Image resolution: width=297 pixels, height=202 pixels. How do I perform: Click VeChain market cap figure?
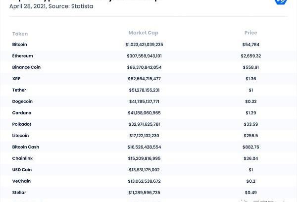[144, 181]
